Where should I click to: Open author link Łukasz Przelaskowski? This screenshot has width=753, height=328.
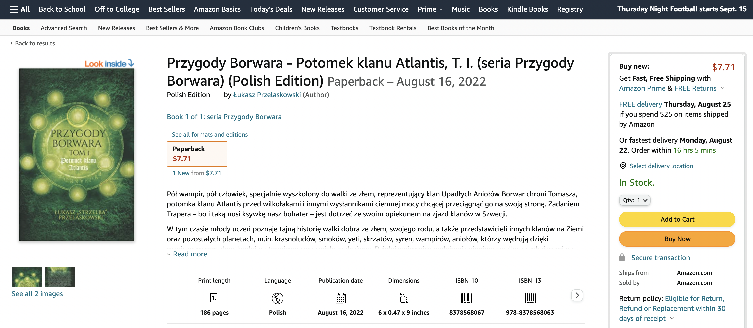(x=267, y=95)
